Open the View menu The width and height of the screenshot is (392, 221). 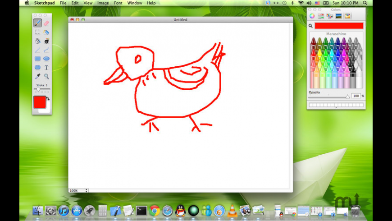coord(88,3)
